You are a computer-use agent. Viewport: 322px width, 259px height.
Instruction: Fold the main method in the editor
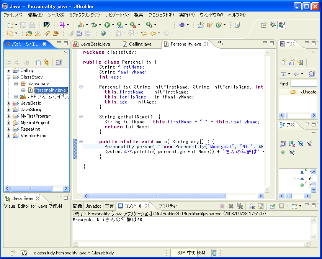pyautogui.click(x=81, y=141)
